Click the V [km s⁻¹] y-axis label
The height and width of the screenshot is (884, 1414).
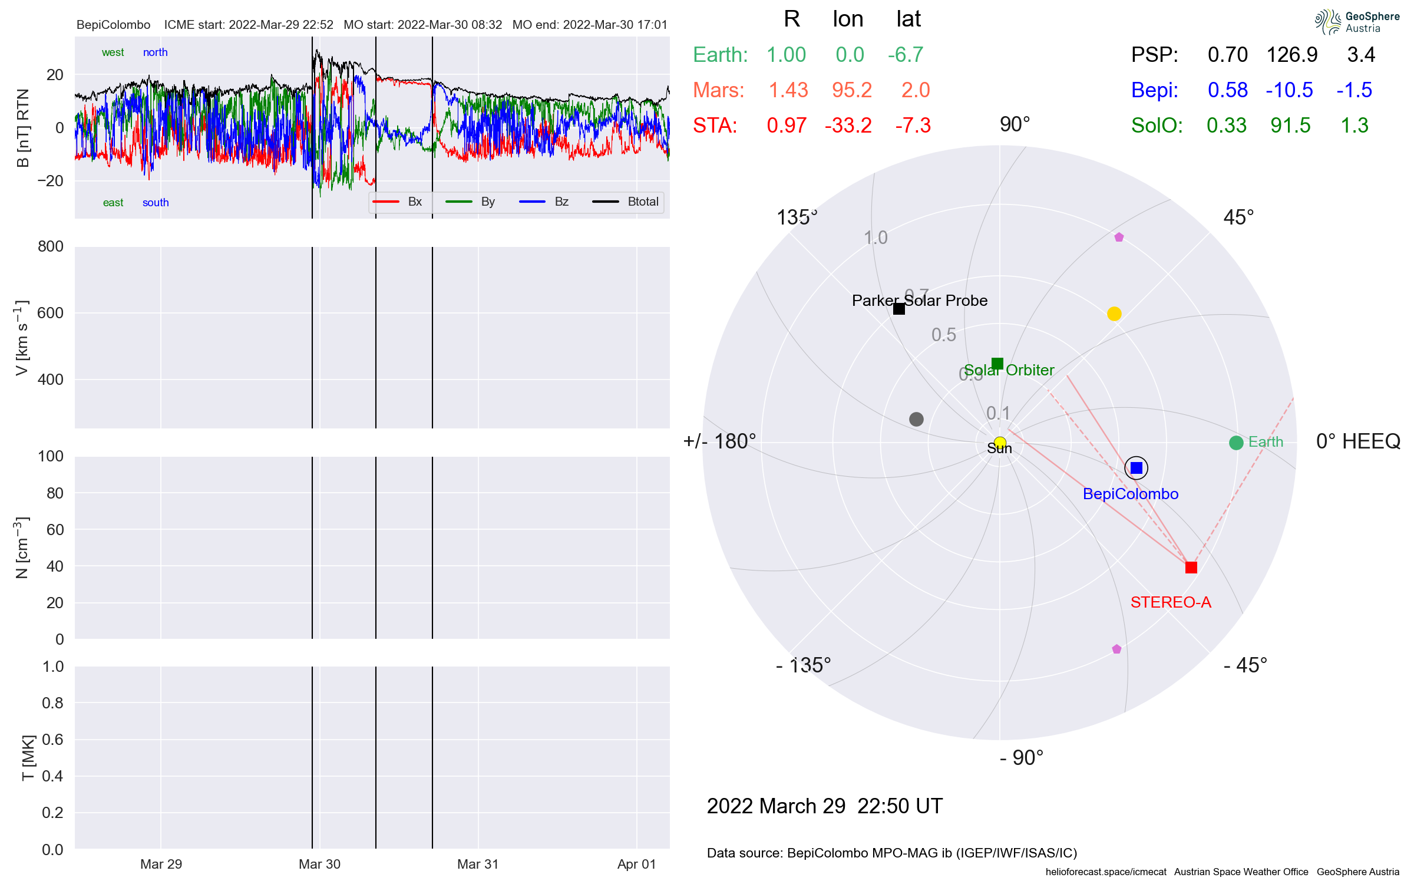pos(22,338)
